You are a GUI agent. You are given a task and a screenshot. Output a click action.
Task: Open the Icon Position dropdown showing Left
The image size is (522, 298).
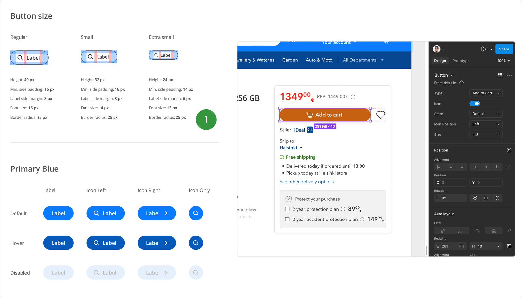pos(486,124)
